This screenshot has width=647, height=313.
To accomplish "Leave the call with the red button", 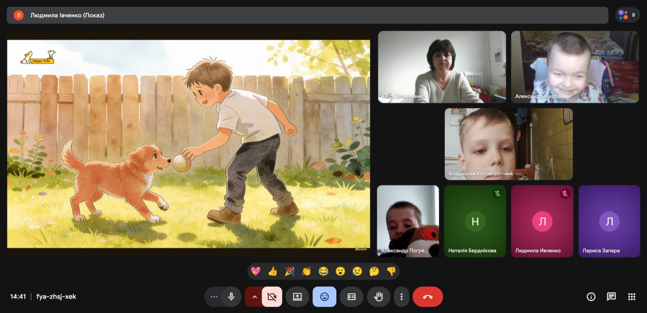I will tap(428, 297).
